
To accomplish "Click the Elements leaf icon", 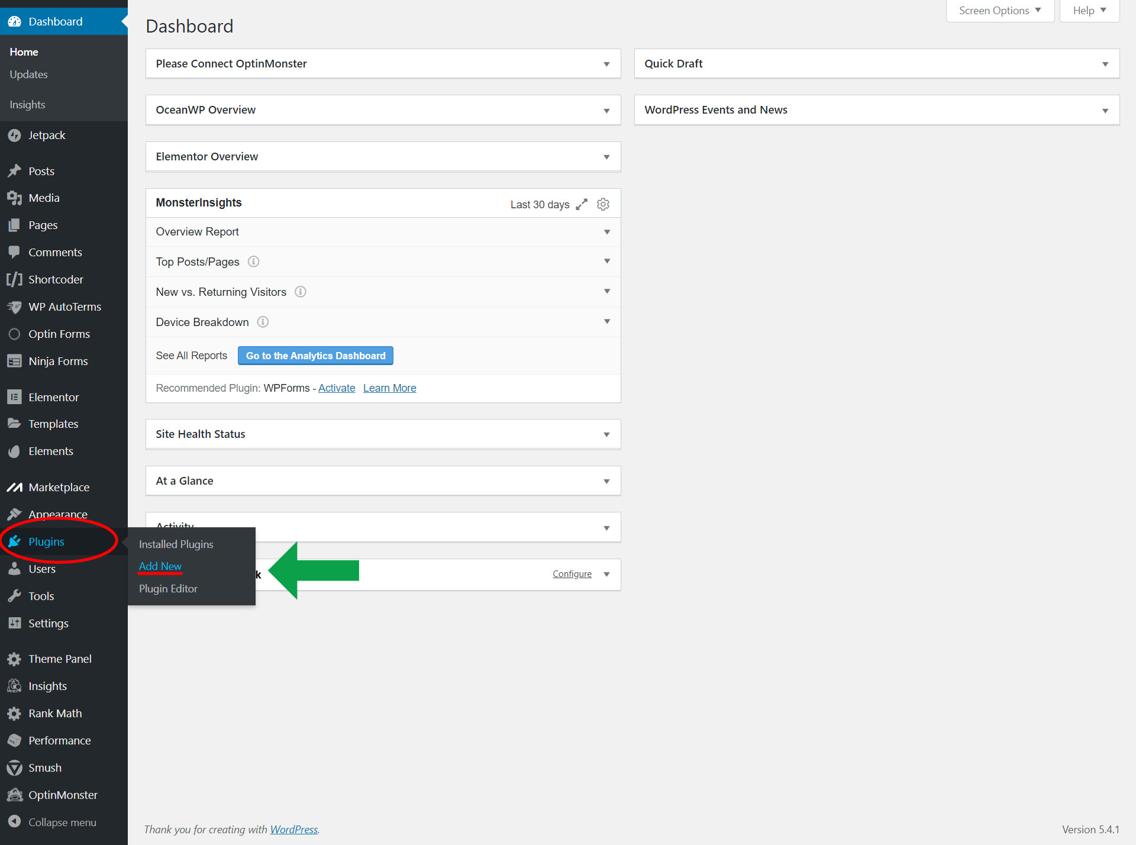I will point(14,451).
